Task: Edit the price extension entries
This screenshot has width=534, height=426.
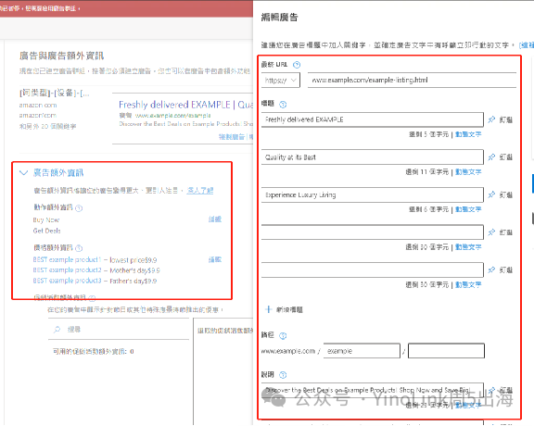Action: [214, 259]
